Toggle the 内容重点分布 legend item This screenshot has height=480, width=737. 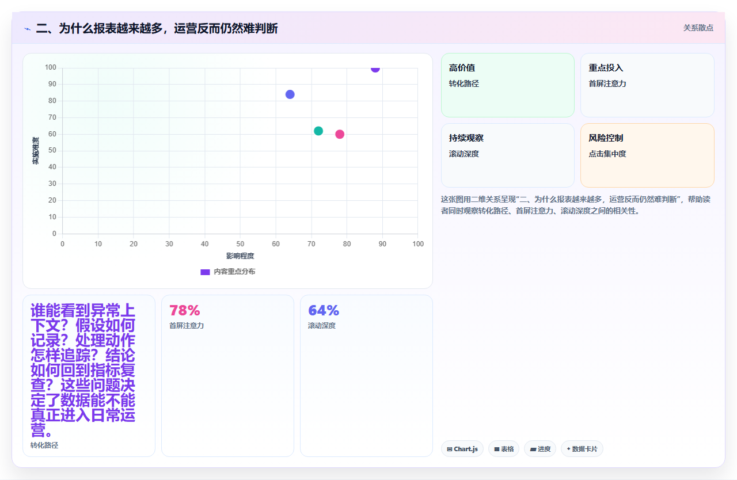(227, 272)
